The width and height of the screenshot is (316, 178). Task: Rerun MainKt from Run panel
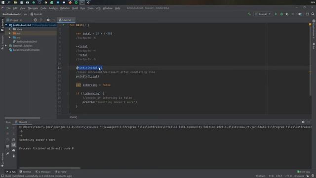(8, 128)
